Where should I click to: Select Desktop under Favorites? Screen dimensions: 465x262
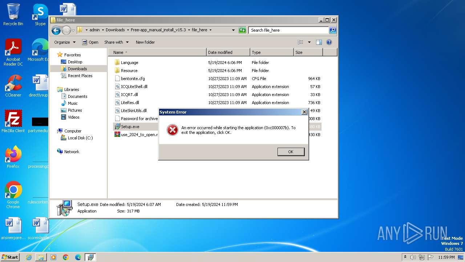tap(75, 62)
